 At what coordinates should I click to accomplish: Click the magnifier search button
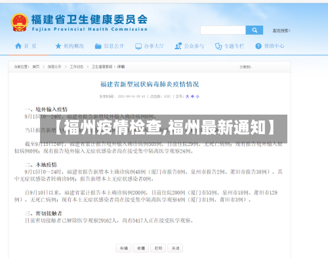click(255, 30)
